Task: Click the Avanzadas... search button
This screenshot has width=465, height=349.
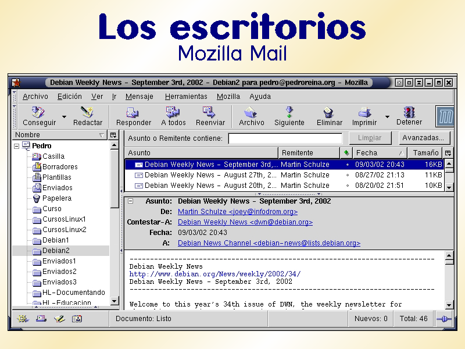Action: [x=425, y=138]
